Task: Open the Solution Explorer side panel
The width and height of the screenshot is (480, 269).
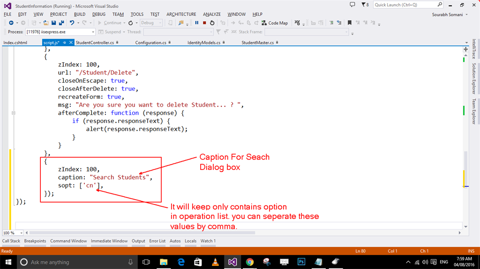Action: click(x=474, y=78)
